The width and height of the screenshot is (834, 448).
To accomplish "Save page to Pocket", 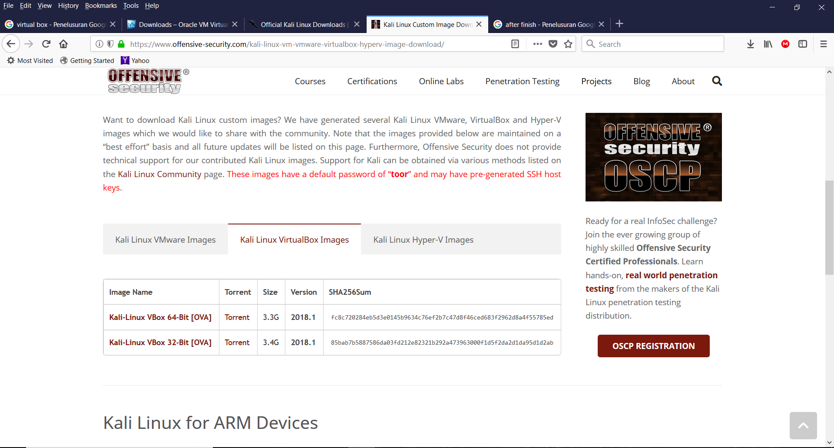I will (553, 44).
